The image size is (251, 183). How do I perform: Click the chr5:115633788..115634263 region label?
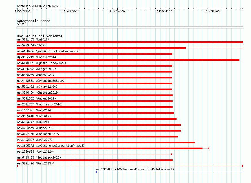pyautogui.click(x=38, y=6)
